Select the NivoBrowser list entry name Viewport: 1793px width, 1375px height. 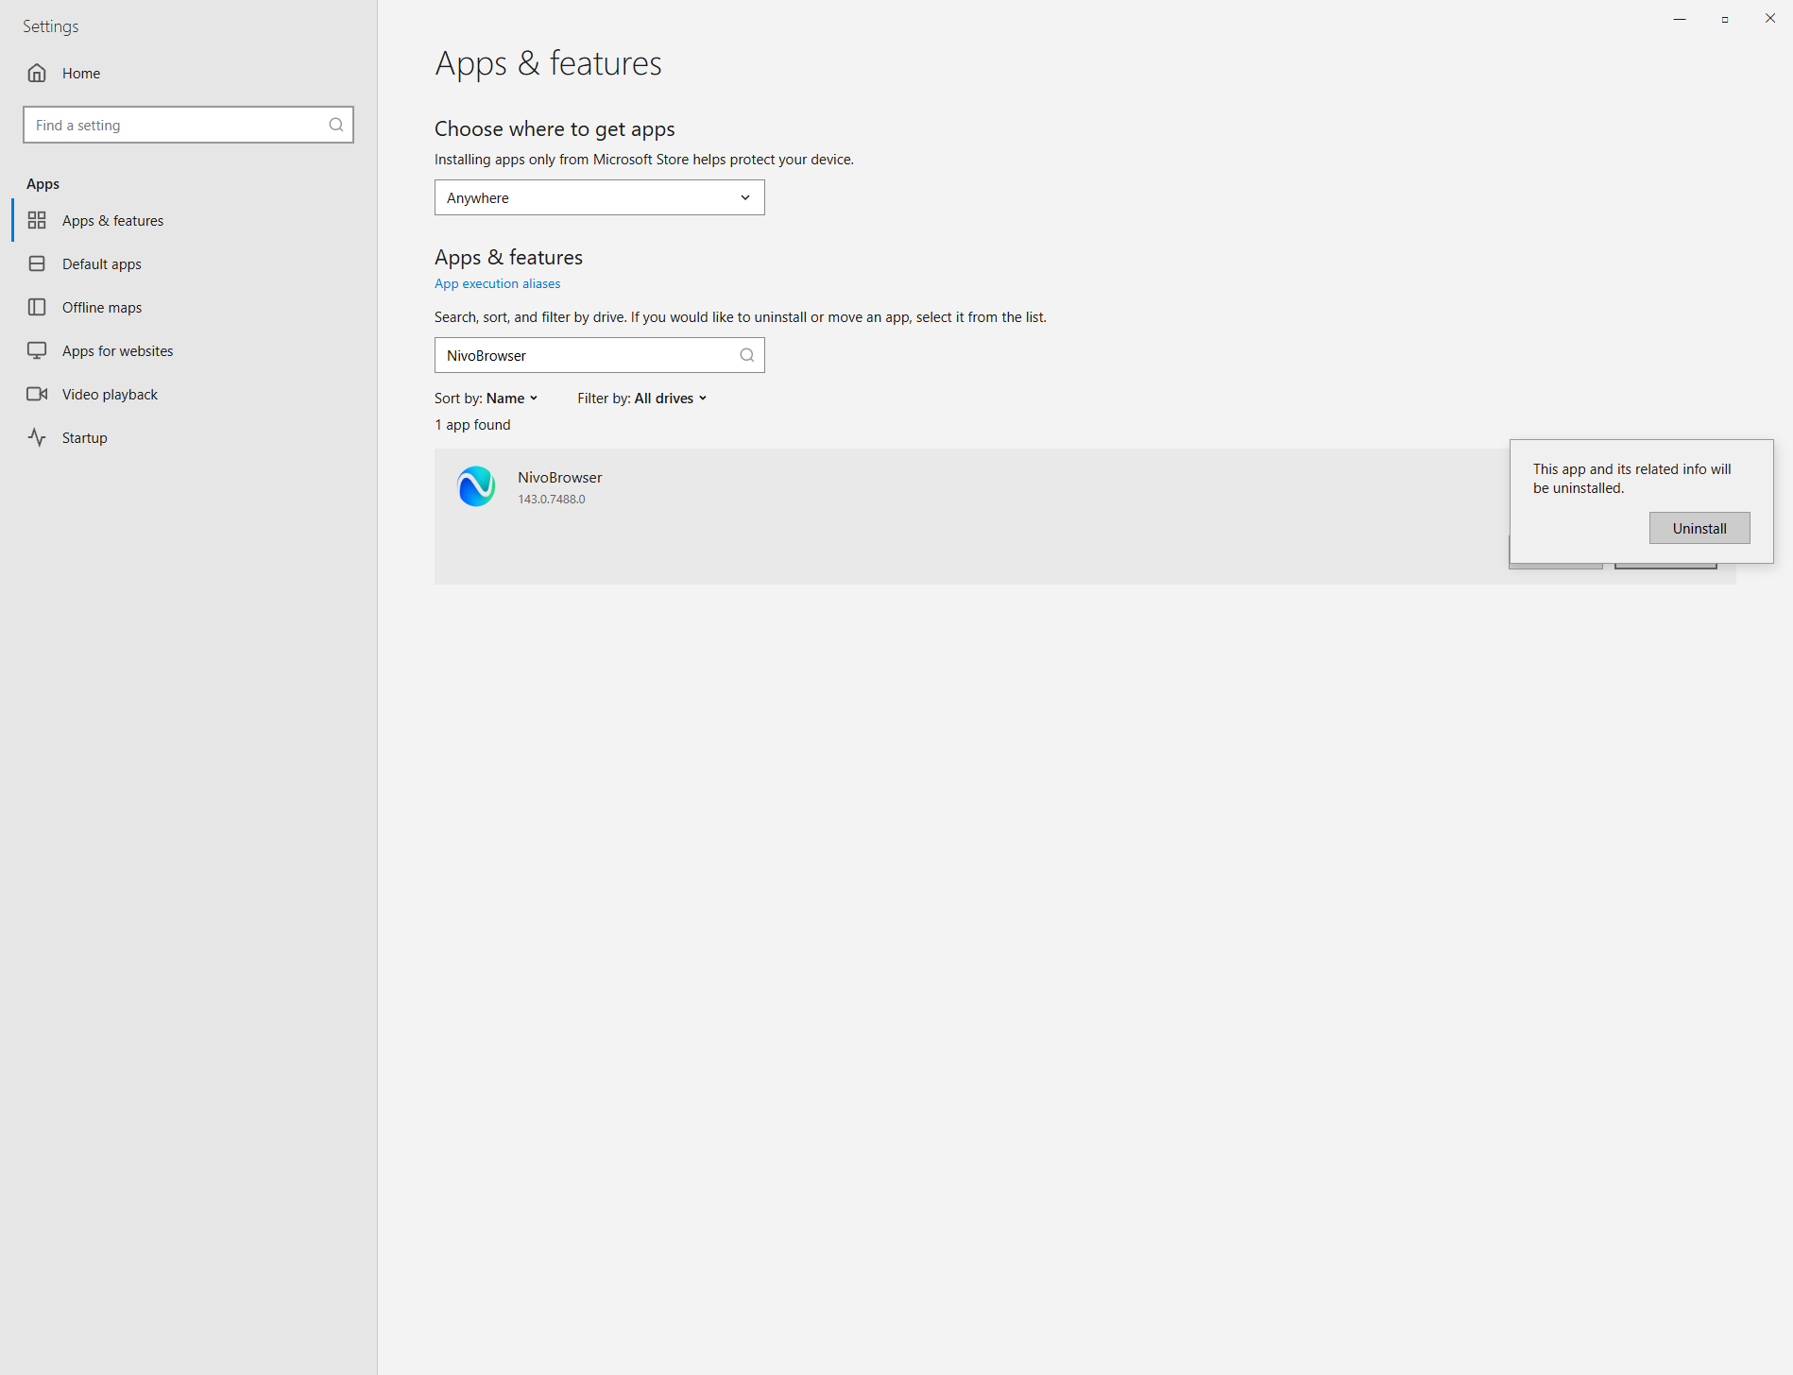point(559,477)
